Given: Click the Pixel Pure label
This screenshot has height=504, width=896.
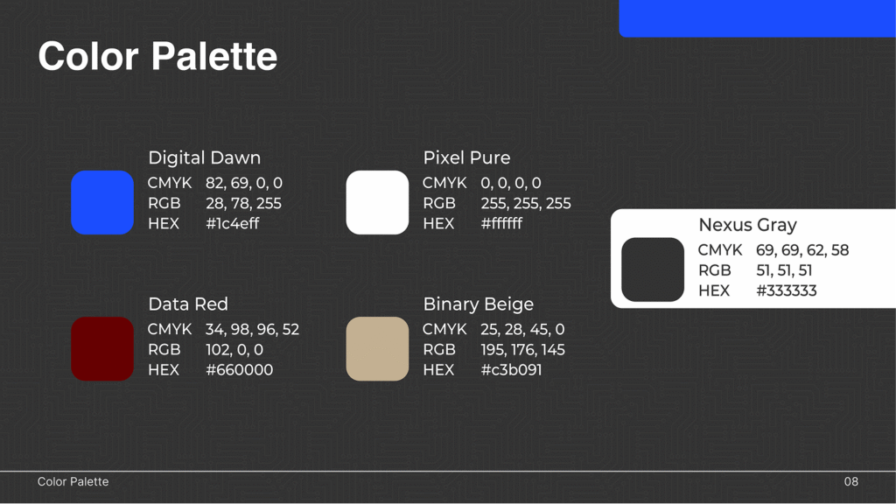Looking at the screenshot, I should 466,157.
